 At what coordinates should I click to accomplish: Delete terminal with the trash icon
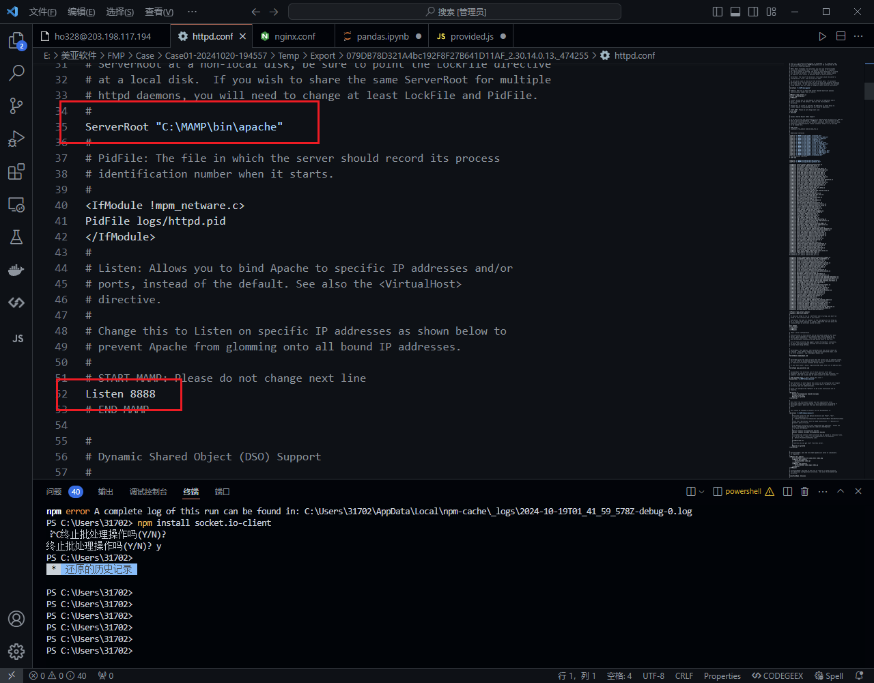point(805,491)
